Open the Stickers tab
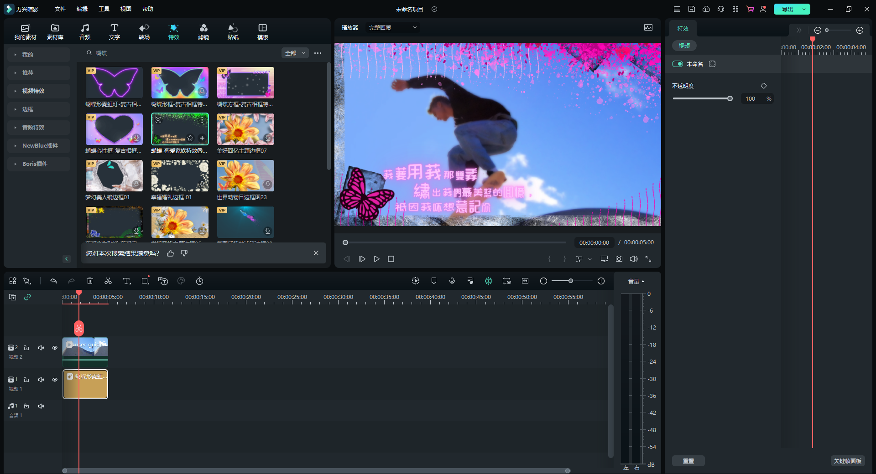The height and width of the screenshot is (474, 876). (233, 32)
